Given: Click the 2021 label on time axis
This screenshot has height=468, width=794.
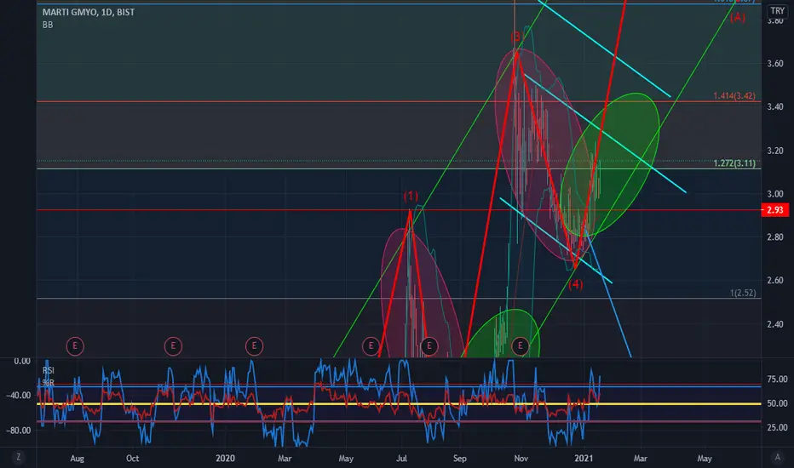Looking at the screenshot, I should (584, 458).
